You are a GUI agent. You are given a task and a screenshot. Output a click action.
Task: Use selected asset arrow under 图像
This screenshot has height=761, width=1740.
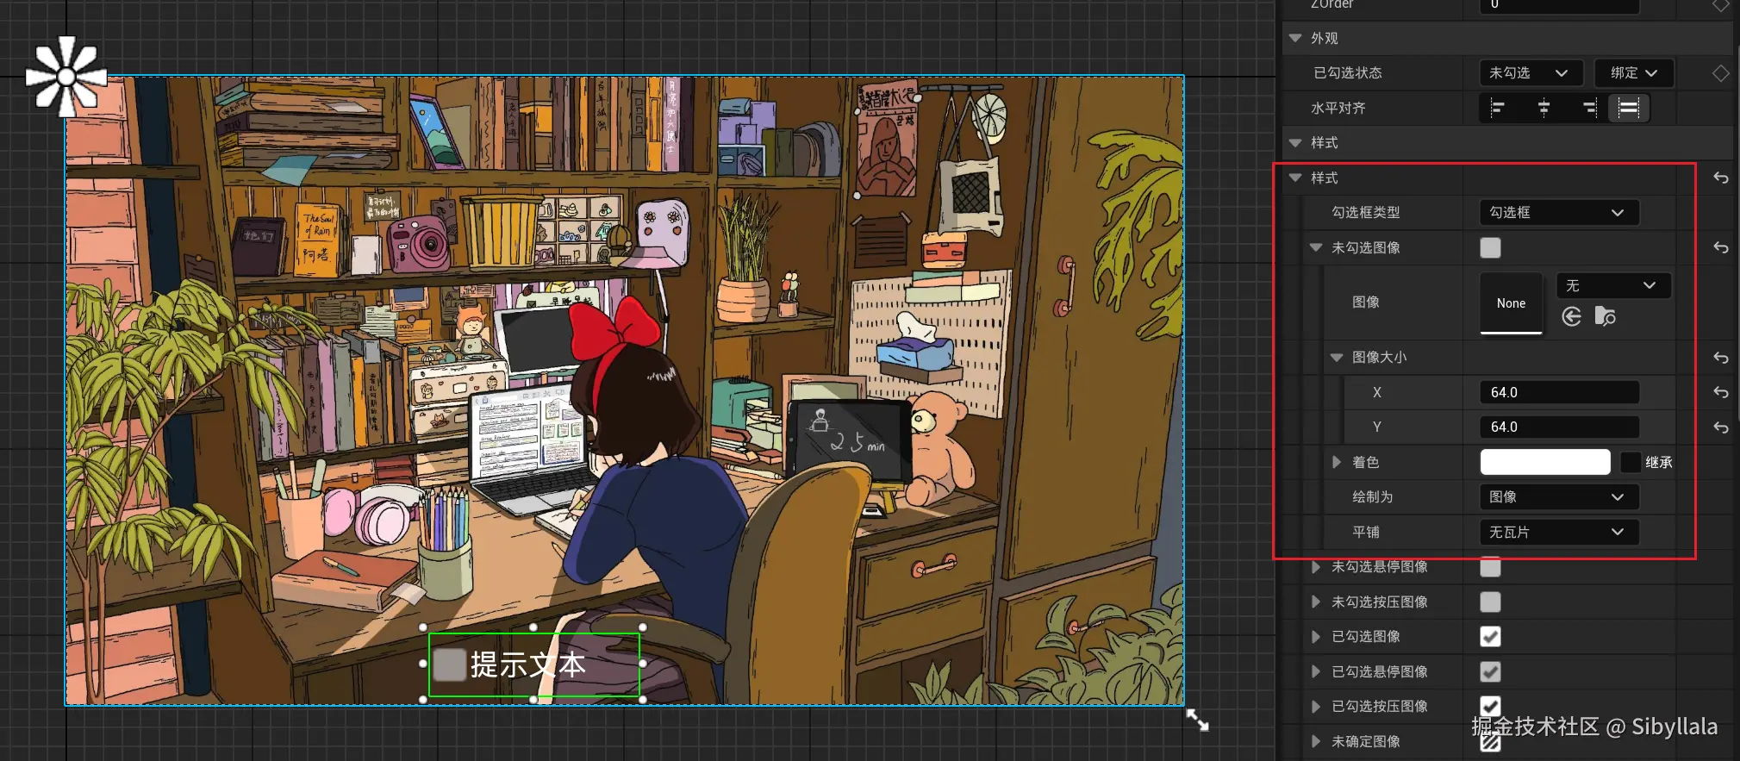(1572, 316)
